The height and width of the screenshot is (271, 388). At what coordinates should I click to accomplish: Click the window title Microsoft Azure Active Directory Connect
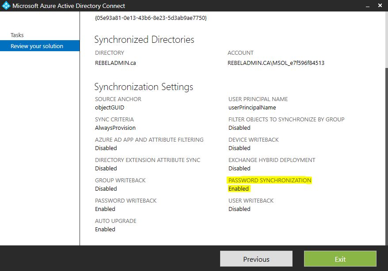click(x=68, y=6)
